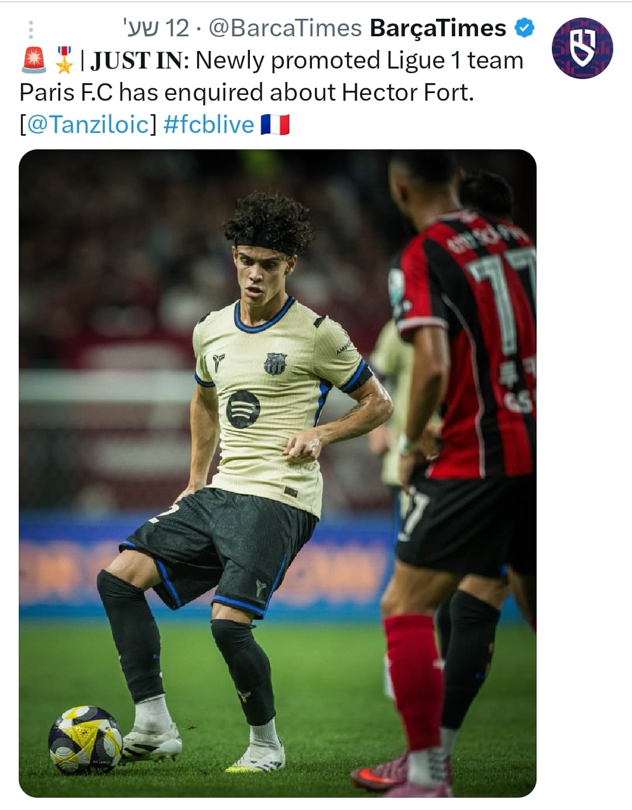The image size is (632, 810).
Task: Open the BarçaTimes display name
Action: coord(438,28)
